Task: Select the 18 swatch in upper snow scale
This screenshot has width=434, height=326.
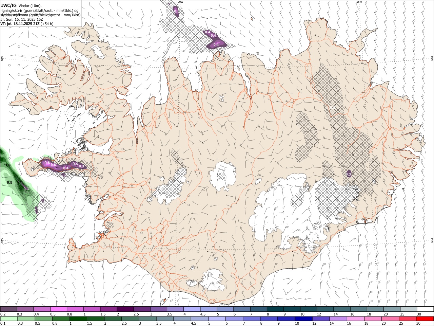Action: click(376, 309)
